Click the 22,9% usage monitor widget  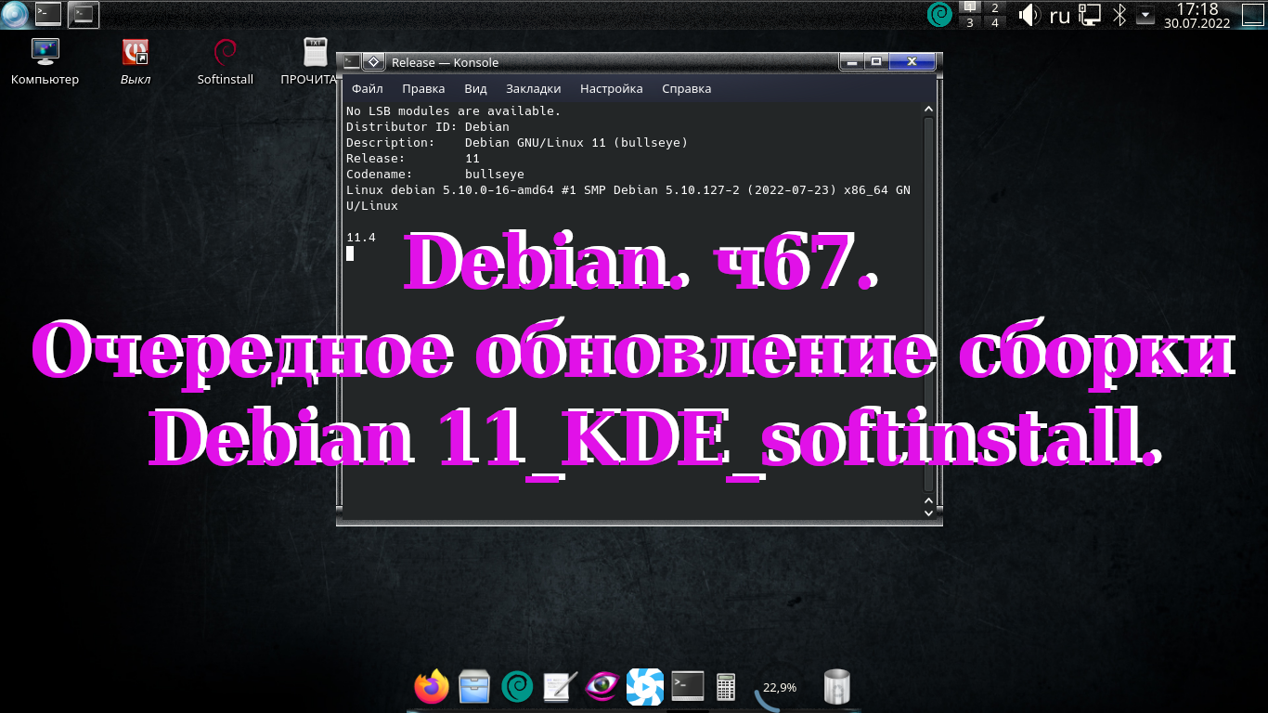tap(778, 688)
